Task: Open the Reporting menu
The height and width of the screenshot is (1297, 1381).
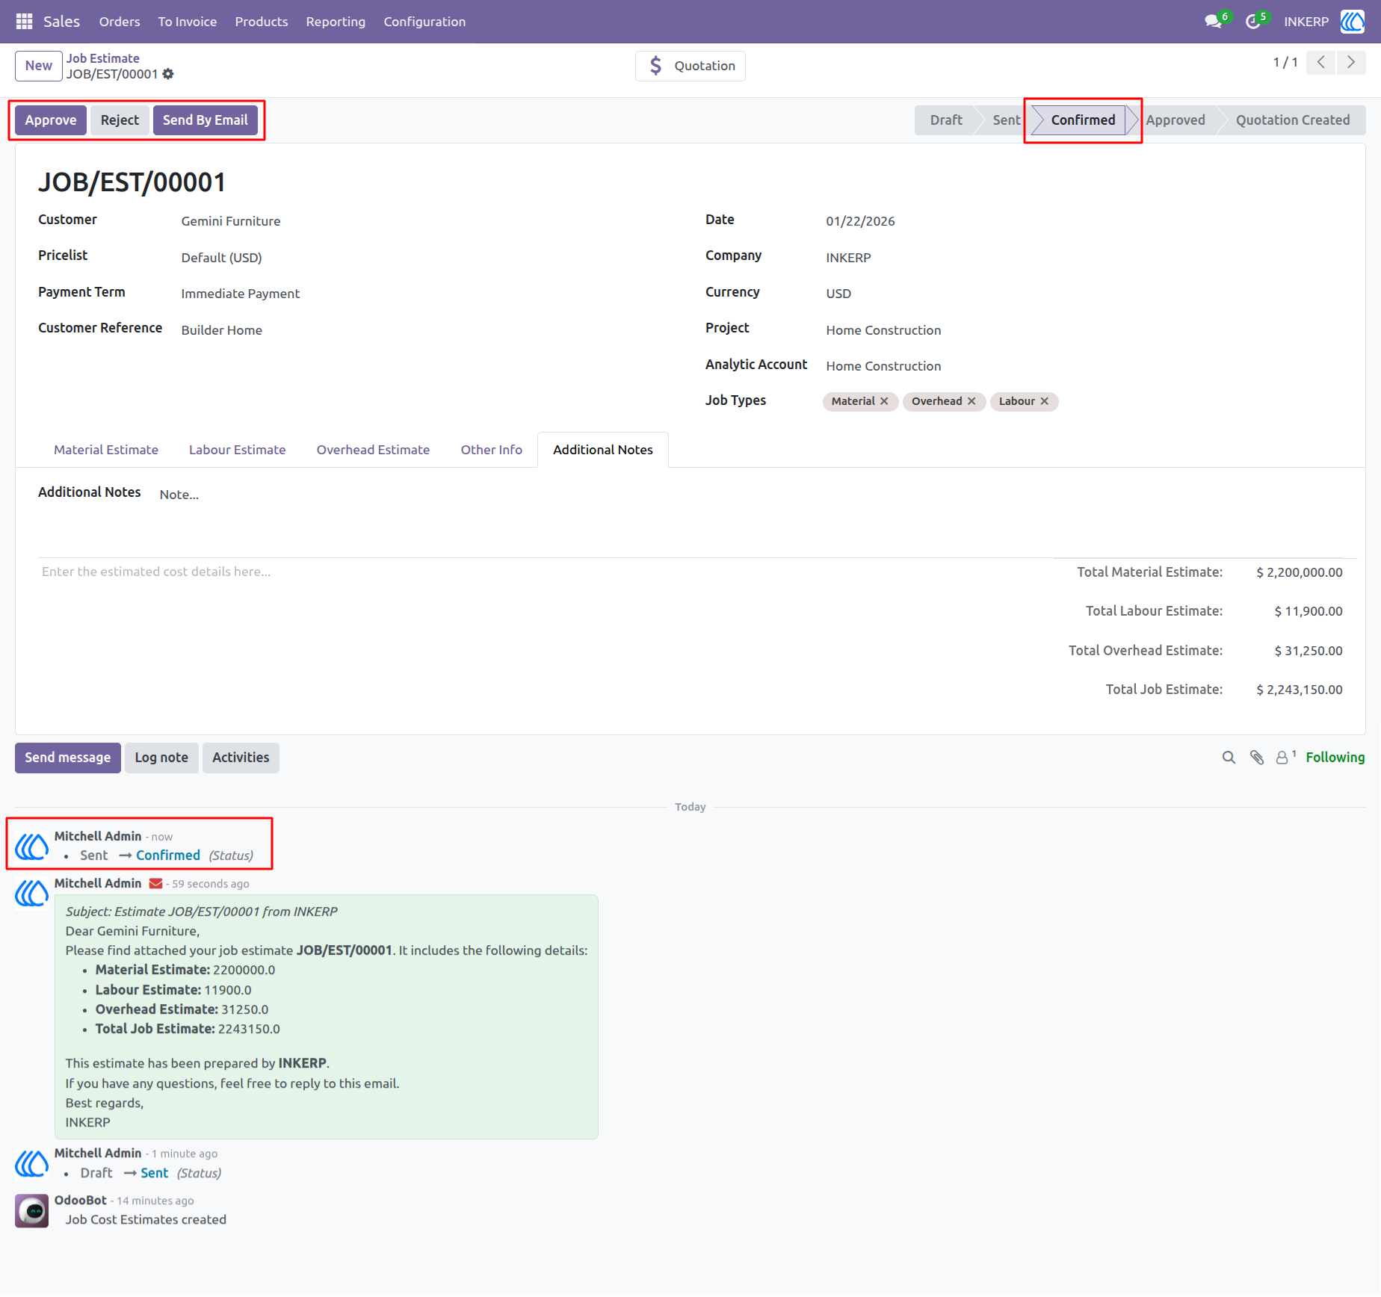Action: click(336, 22)
